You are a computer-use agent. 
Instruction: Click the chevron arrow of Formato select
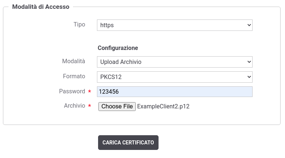point(249,77)
